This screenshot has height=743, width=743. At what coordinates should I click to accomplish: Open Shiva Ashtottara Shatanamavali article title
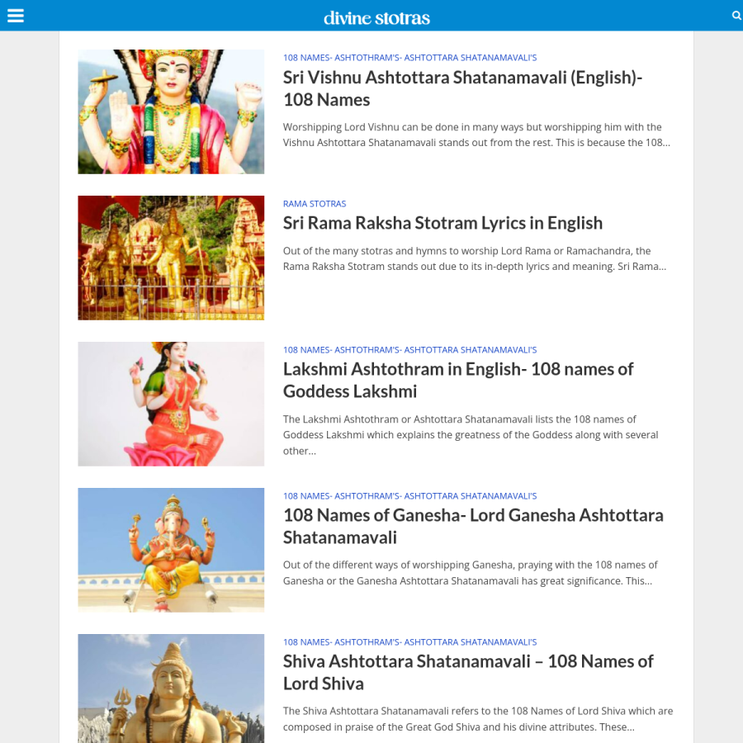(468, 672)
